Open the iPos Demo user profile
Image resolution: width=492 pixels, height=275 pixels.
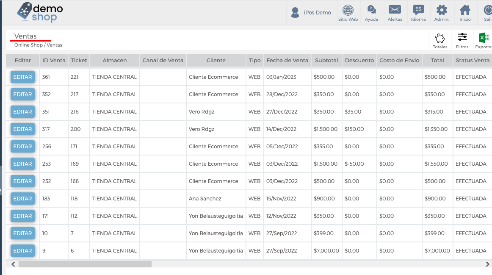coord(311,13)
